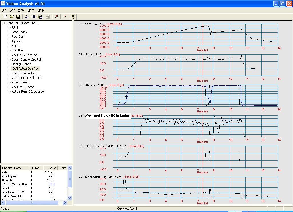This screenshot has width=293, height=212.
Task: Click the zoom in magnifier icon
Action: click(56, 17)
